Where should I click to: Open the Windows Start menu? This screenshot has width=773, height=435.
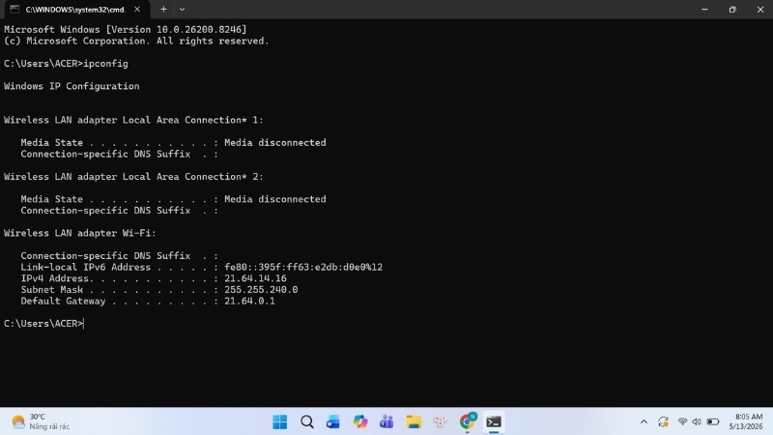click(x=280, y=421)
